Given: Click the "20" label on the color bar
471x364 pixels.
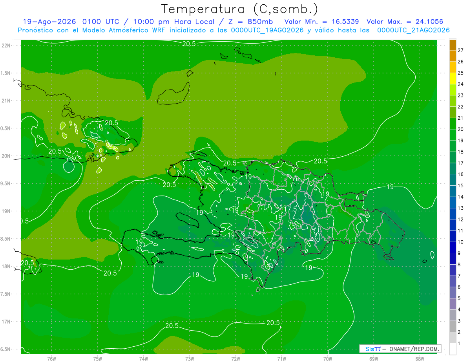Looking at the screenshot, I should [461, 129].
